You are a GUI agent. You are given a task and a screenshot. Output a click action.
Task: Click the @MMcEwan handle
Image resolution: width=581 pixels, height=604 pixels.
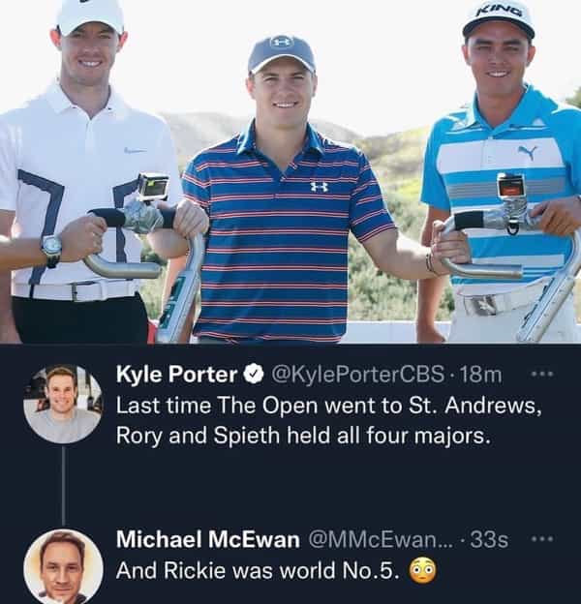tap(386, 540)
